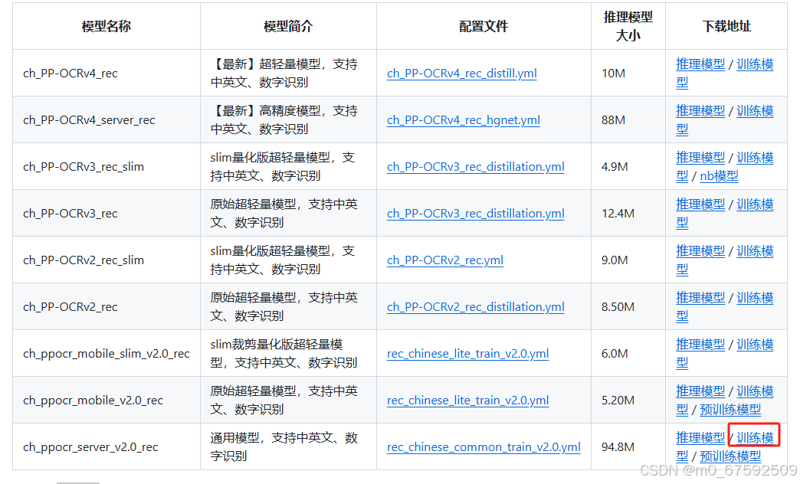Select the model name ch_ppocr_mobile_slim_v2.0_rec
Image resolution: width=800 pixels, height=484 pixels.
pos(106,354)
